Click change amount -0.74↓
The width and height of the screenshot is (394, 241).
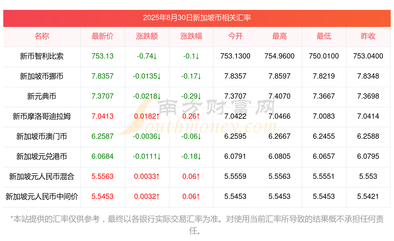[x=147, y=56]
